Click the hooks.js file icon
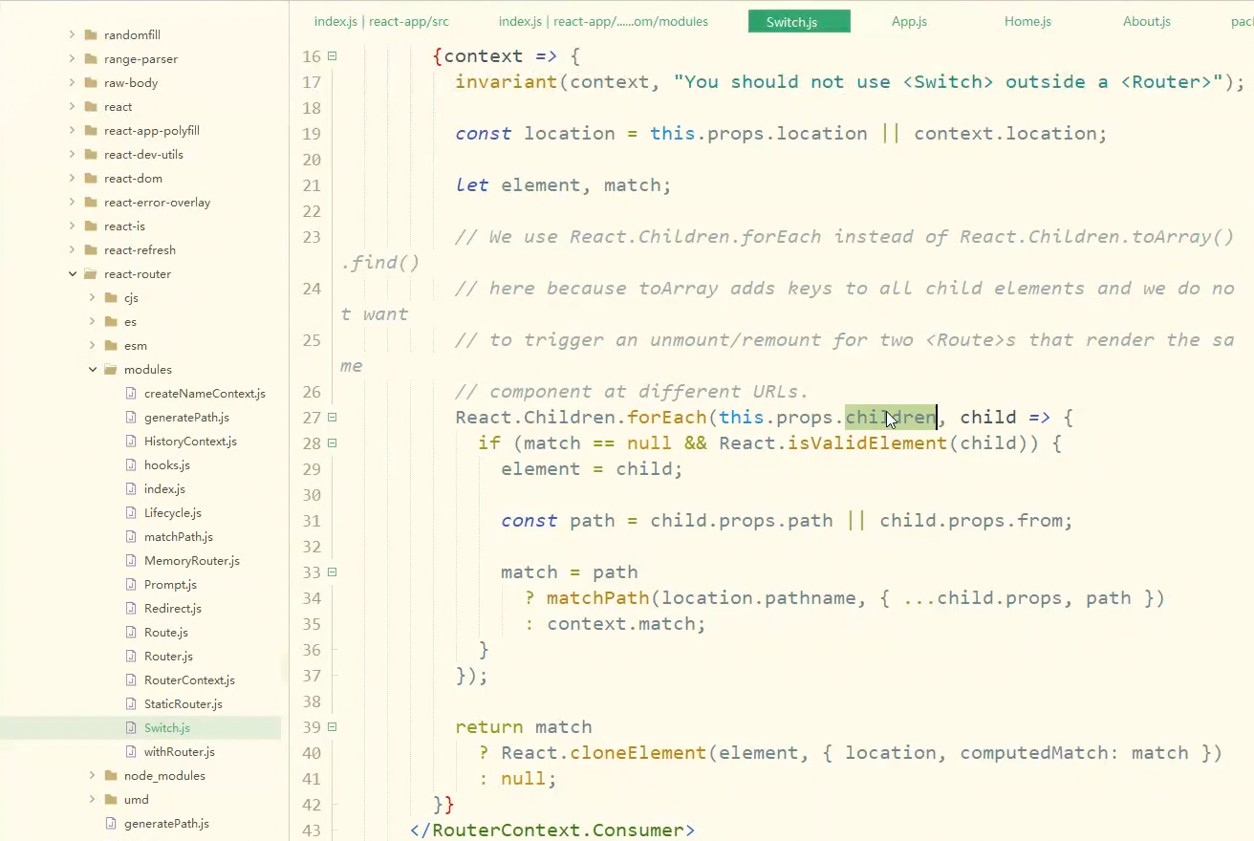This screenshot has height=841, width=1254. (x=132, y=464)
